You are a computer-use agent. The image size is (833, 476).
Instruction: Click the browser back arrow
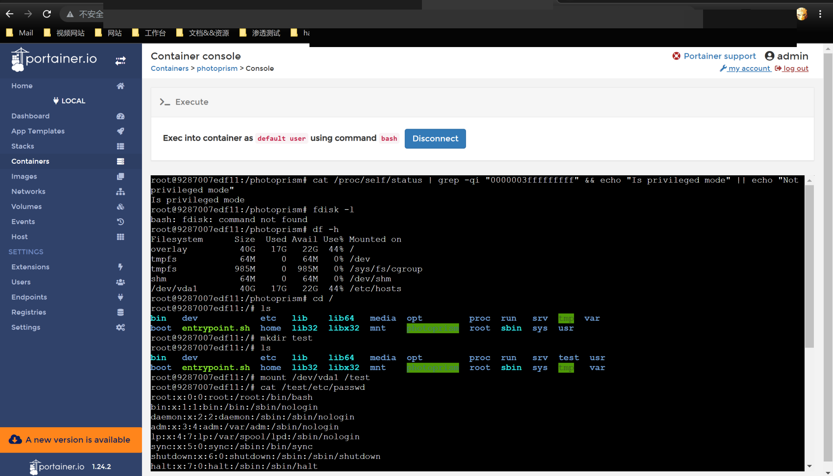point(10,14)
